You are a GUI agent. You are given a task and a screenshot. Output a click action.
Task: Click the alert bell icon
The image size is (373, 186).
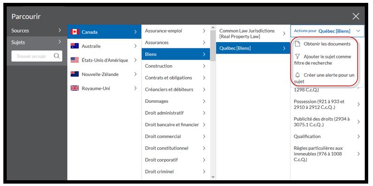(297, 75)
